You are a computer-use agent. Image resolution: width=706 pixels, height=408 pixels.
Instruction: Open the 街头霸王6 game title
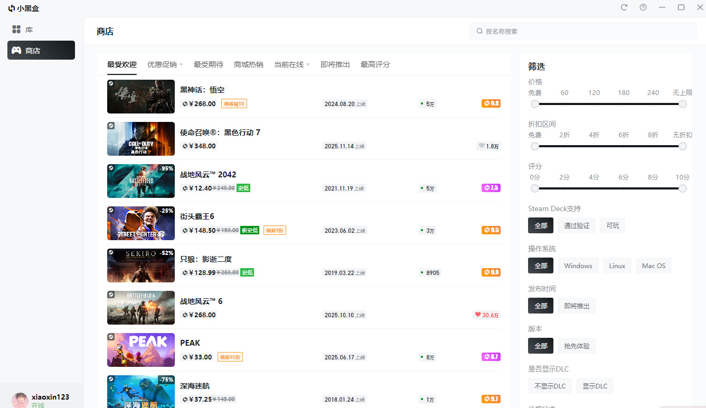[197, 216]
